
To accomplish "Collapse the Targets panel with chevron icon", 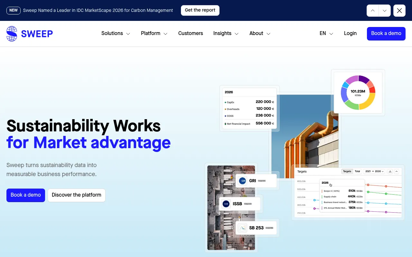I will tap(397, 172).
